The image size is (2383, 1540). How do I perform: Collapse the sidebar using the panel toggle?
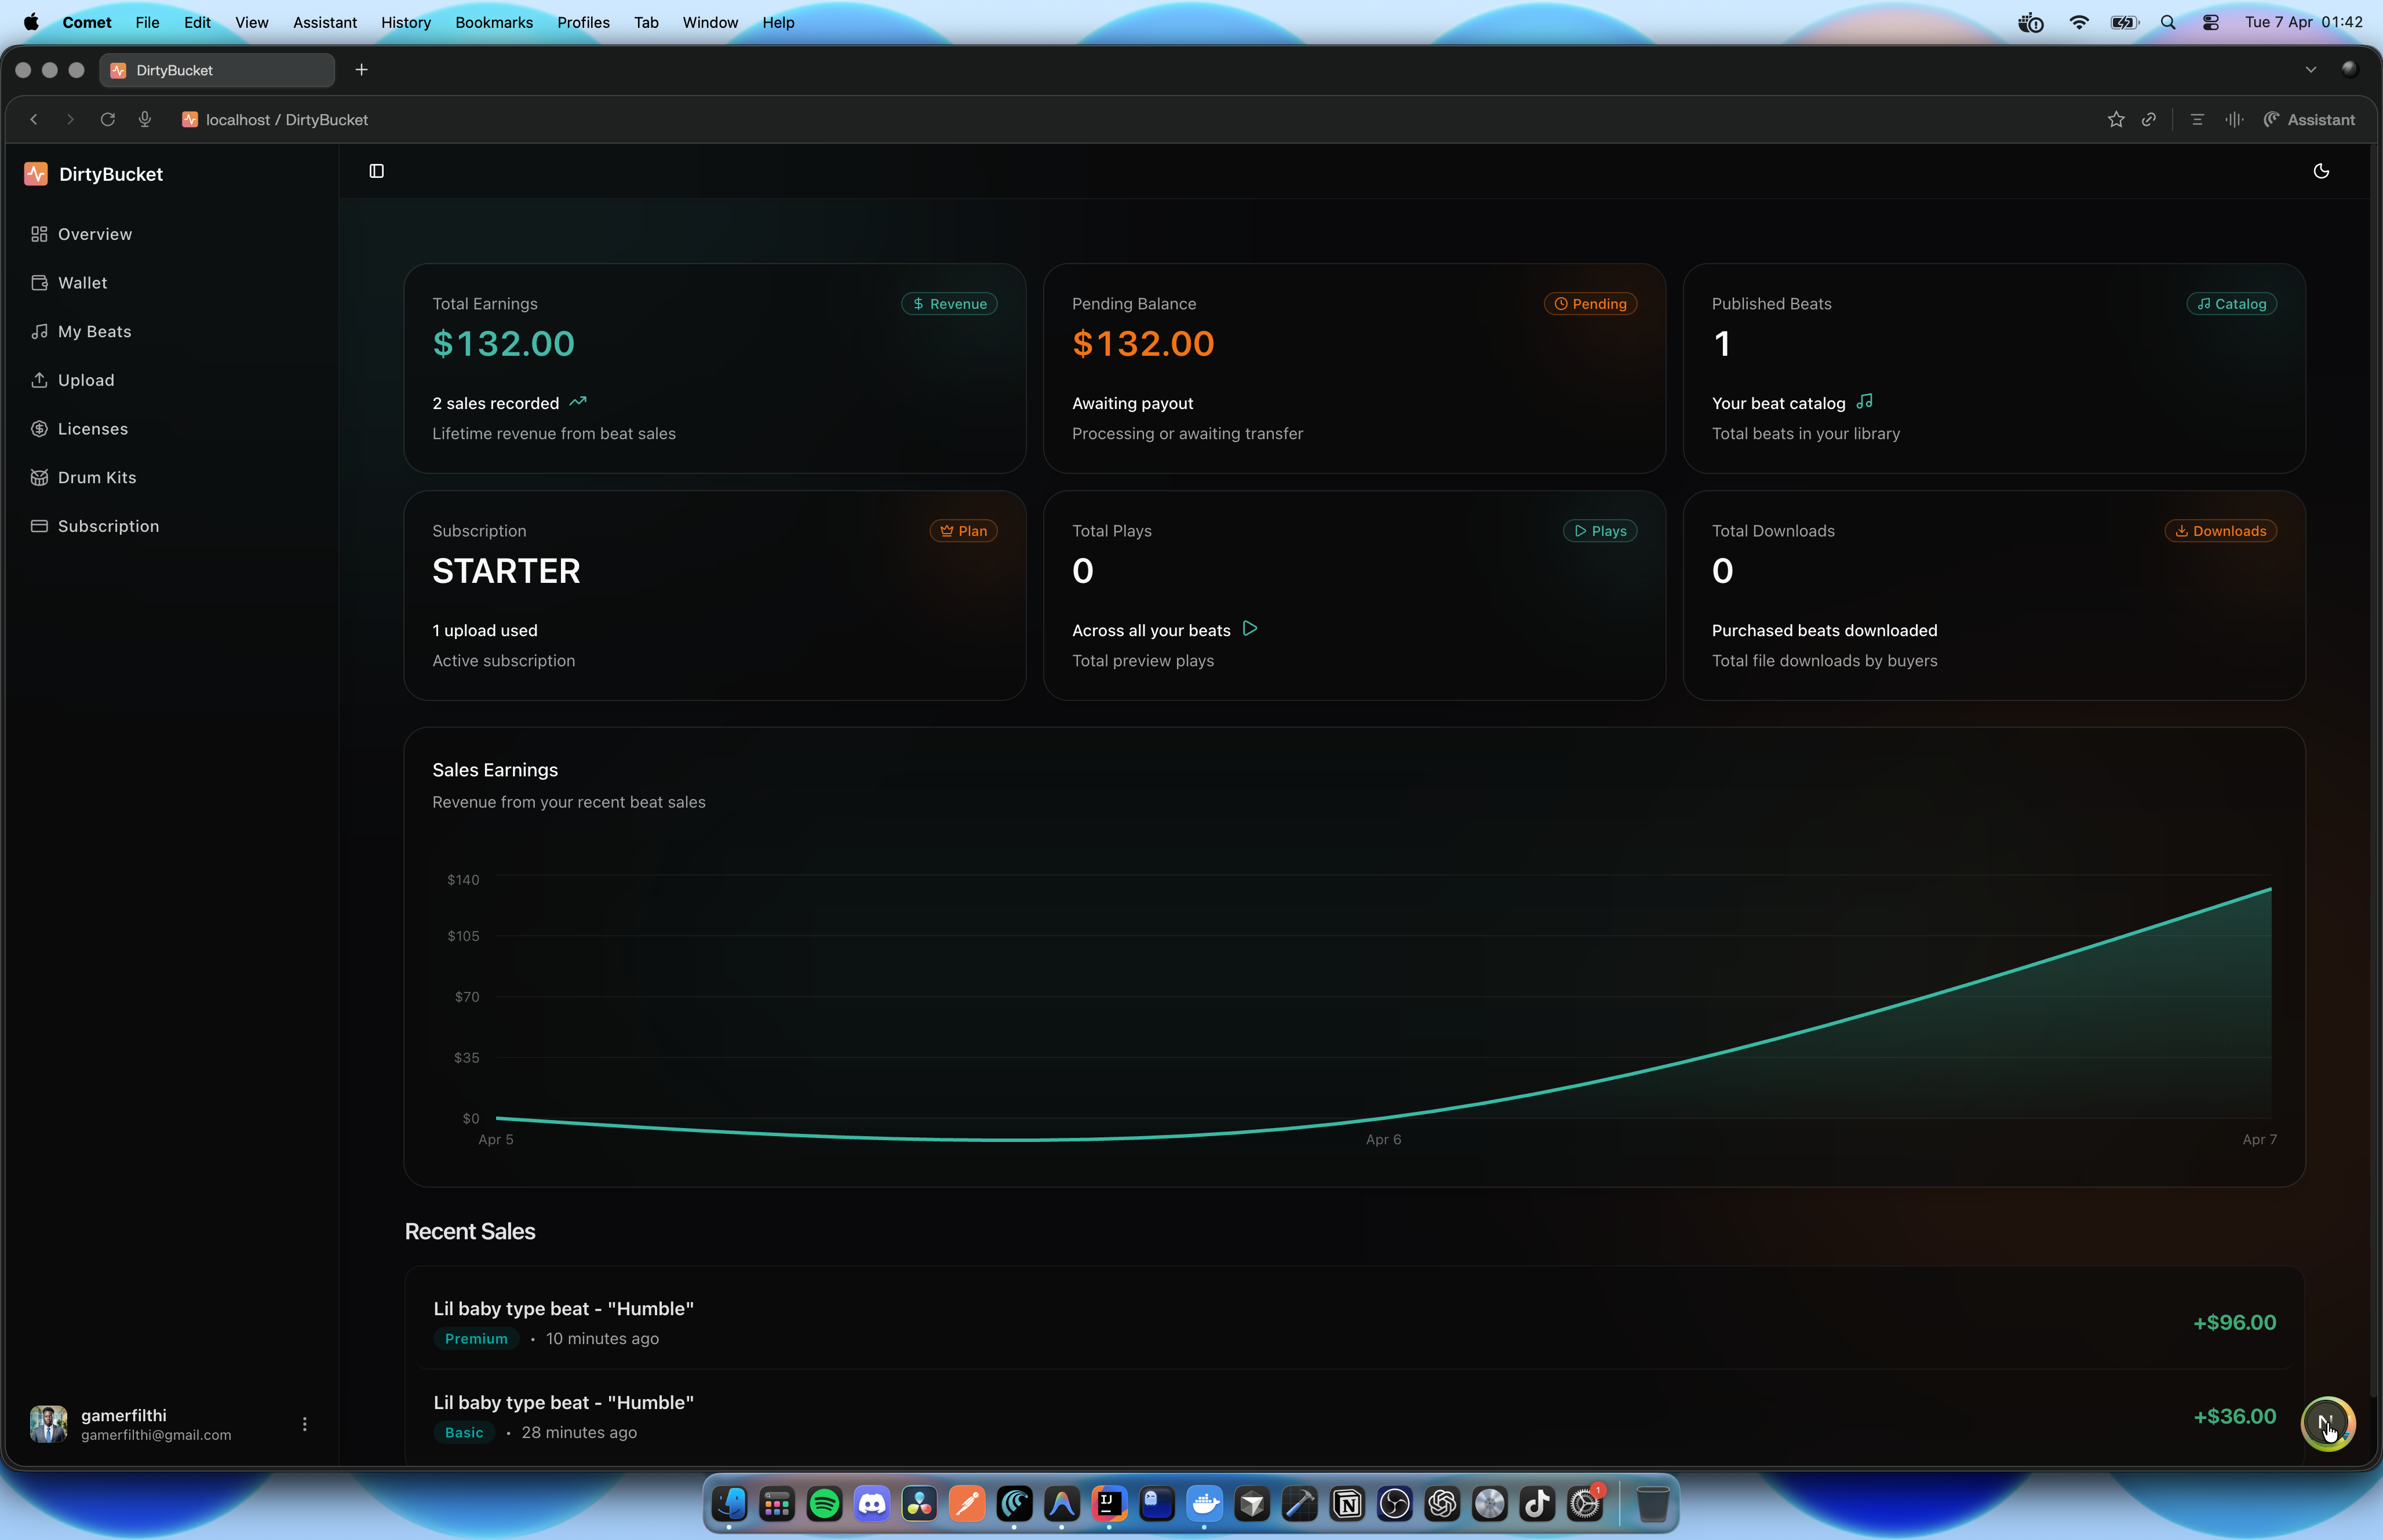coord(377,171)
